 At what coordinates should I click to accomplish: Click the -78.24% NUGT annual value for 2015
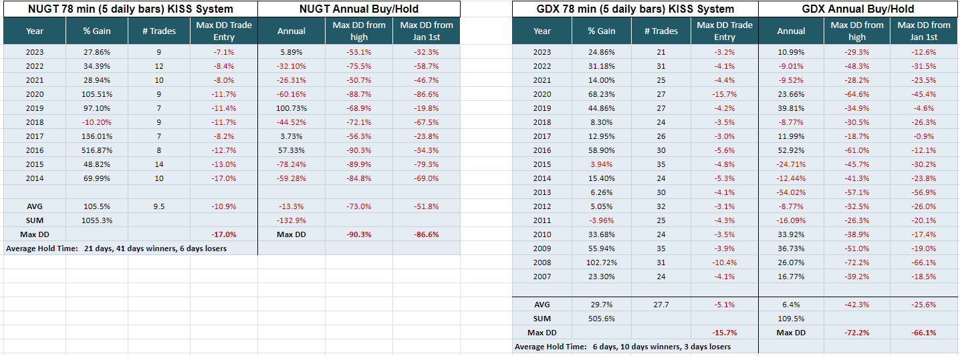point(291,164)
